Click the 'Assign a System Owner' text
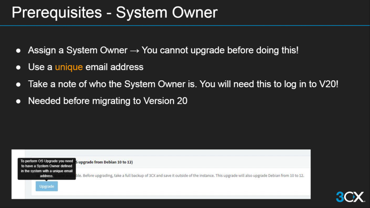Image resolution: width=370 pixels, height=208 pixels. (78, 50)
